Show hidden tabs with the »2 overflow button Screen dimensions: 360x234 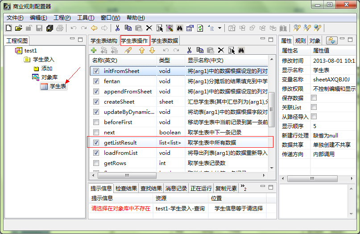[x=244, y=188]
